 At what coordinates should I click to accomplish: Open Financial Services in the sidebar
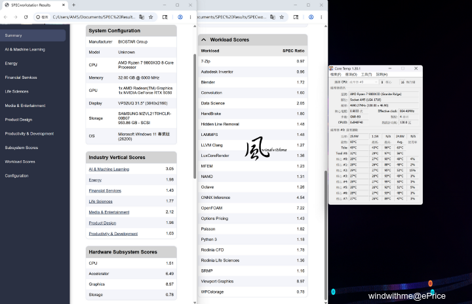click(21, 77)
